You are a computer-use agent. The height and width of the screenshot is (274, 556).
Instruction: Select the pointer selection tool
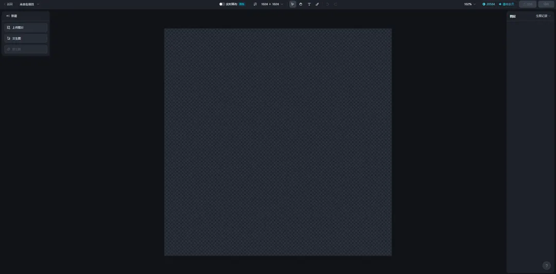(292, 4)
